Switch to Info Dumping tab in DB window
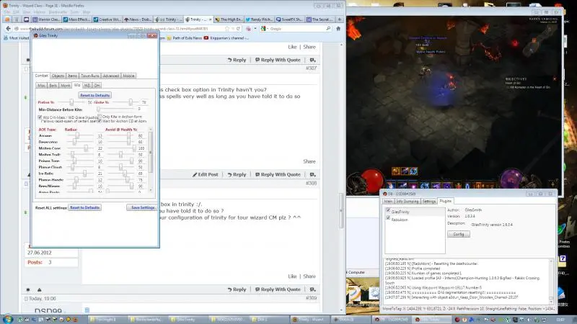577x324 pixels. (x=407, y=202)
